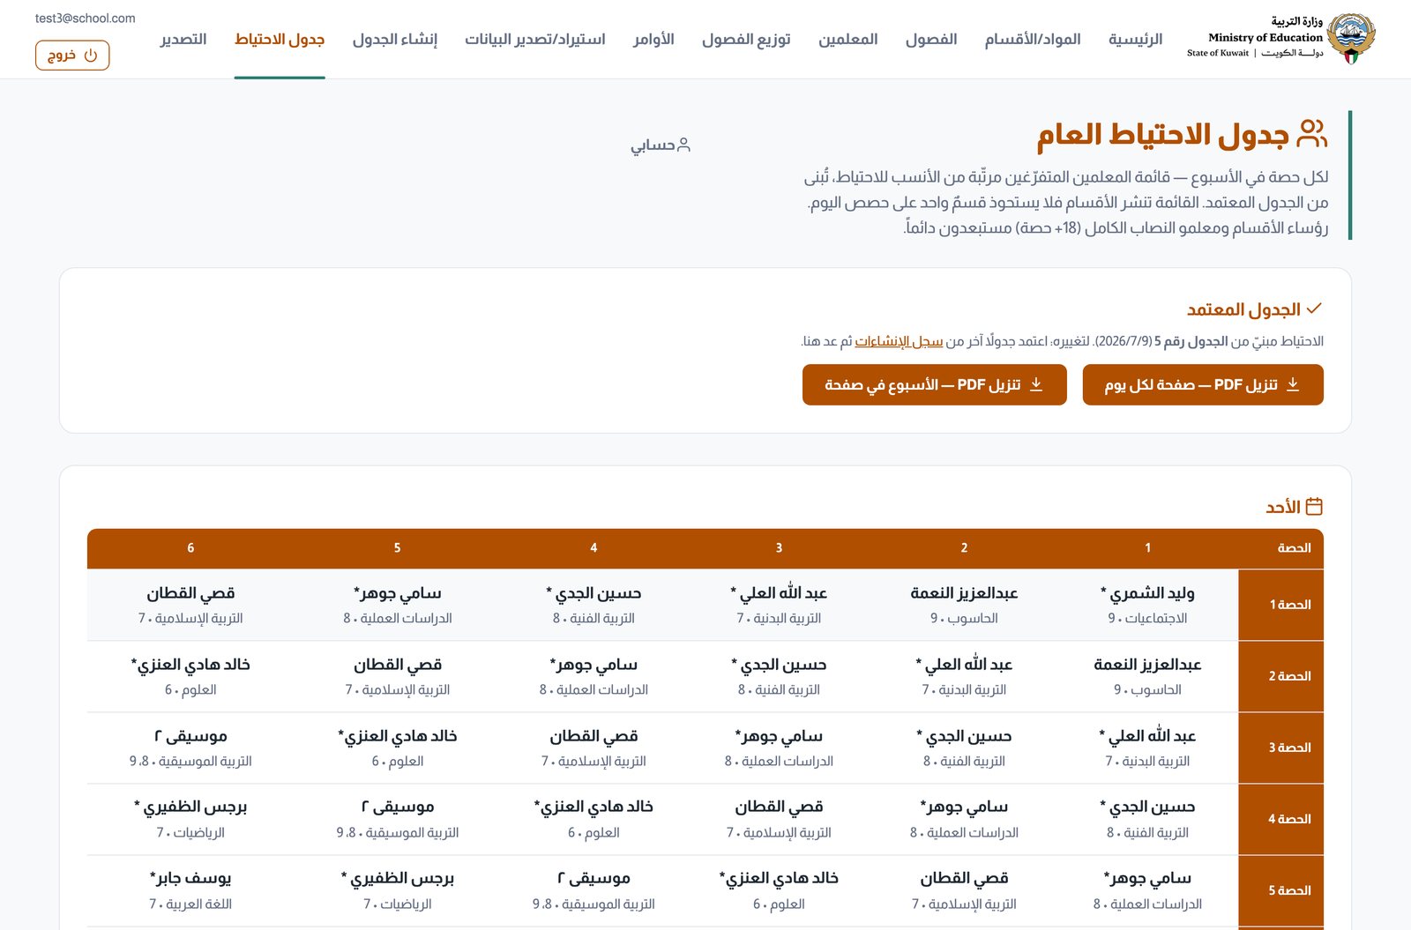Download PDF صفحة لكل يوم
1411x930 pixels.
(x=1203, y=384)
